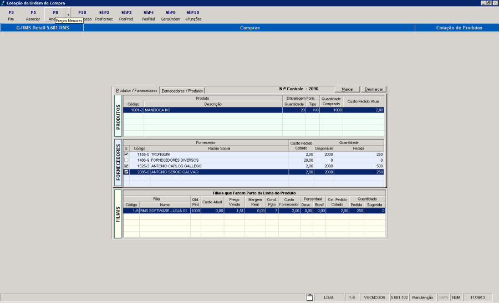This screenshot has height=303, width=499.
Task: Click Cond. Pgto value 7 in filial row
Action: [x=276, y=210]
